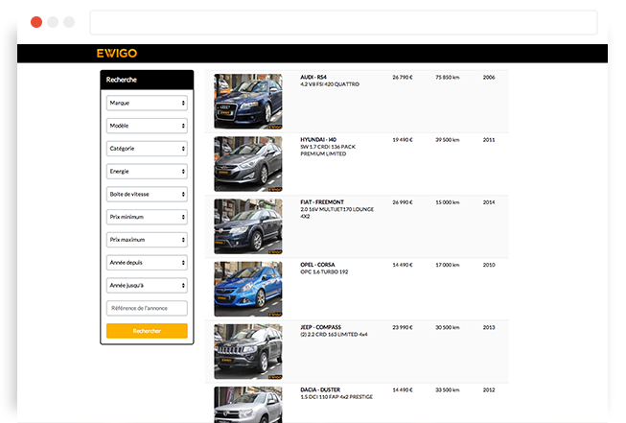This screenshot has height=423, width=626.
Task: Click the DACIA - DUSTER title
Action: click(320, 389)
